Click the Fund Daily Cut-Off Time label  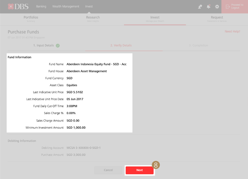click(48, 106)
